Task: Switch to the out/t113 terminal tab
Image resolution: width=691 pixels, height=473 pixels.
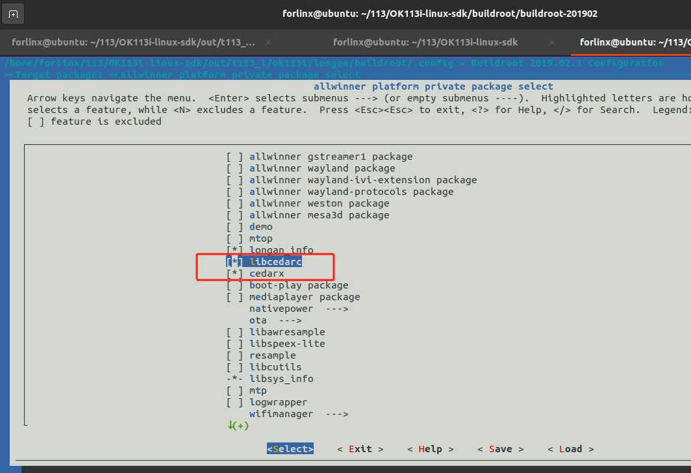Action: [x=133, y=42]
